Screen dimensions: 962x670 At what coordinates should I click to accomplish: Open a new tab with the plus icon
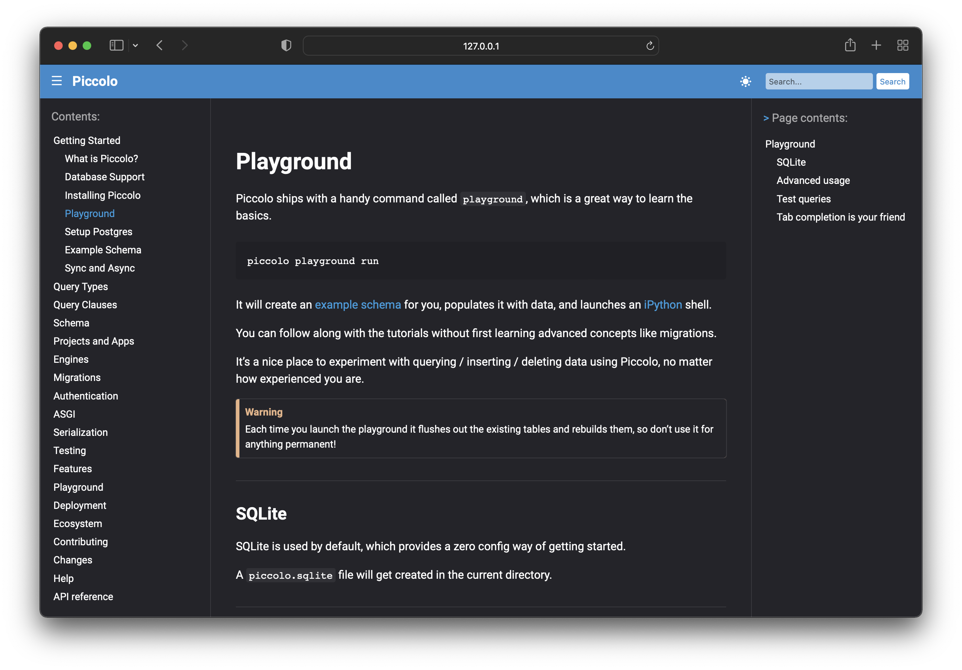tap(876, 45)
